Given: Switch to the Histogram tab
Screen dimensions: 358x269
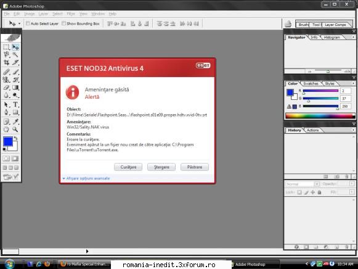Looking at the screenshot, I should point(332,37).
